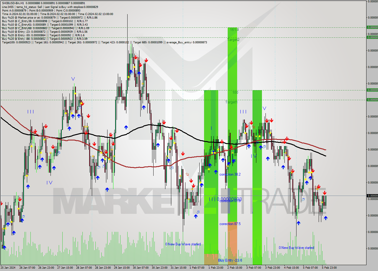Click the 'Buy %10 @ Entry -23' line
Viewport: 378px width, 271px height.
pos(45,32)
